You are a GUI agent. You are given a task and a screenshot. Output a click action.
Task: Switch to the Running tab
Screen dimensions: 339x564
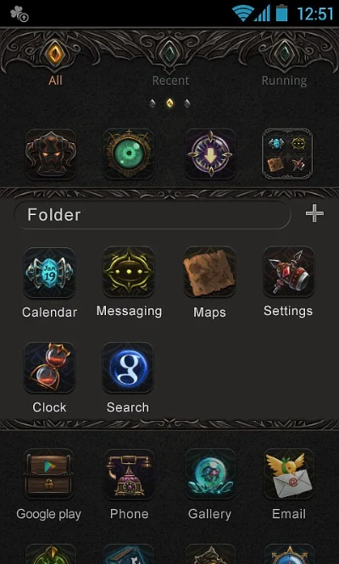click(x=284, y=80)
